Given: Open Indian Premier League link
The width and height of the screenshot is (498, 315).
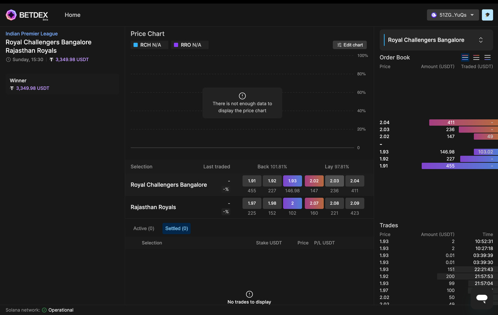Looking at the screenshot, I should click(32, 34).
